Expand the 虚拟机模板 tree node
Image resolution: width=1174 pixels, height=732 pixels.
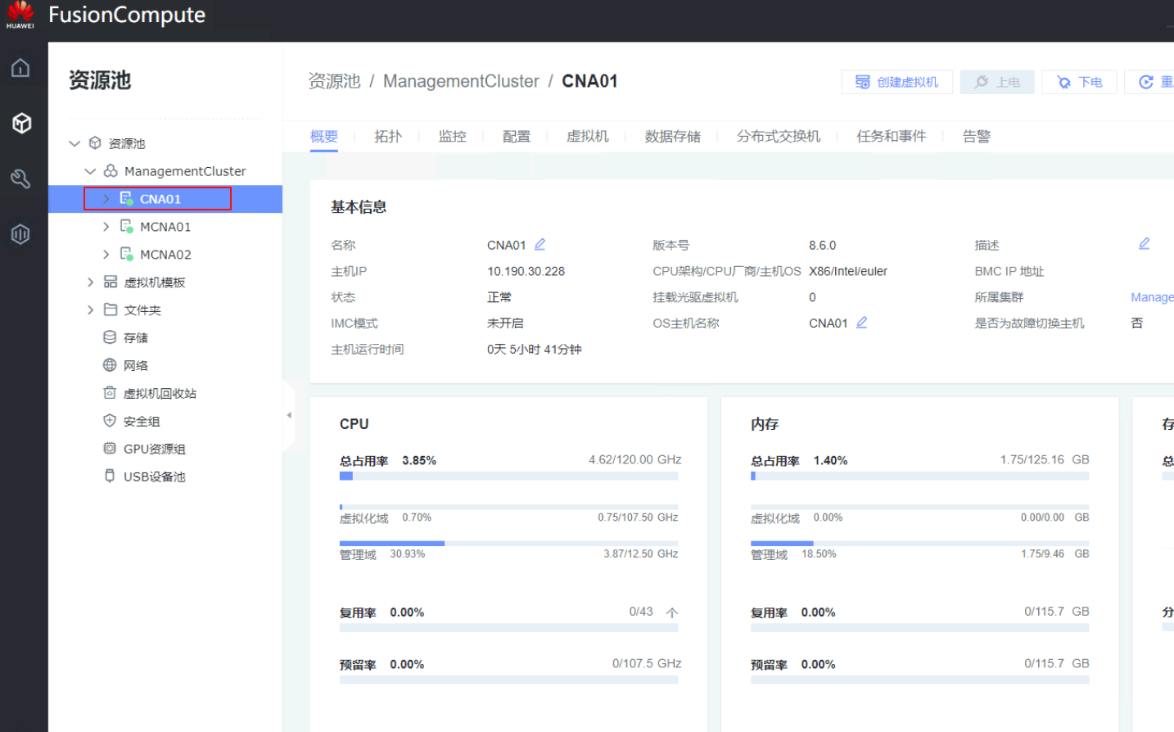(x=90, y=282)
